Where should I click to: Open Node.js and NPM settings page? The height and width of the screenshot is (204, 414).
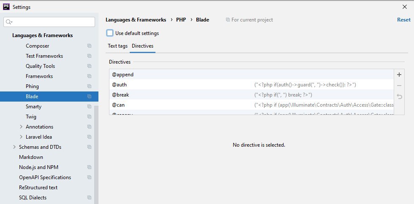tap(38, 167)
